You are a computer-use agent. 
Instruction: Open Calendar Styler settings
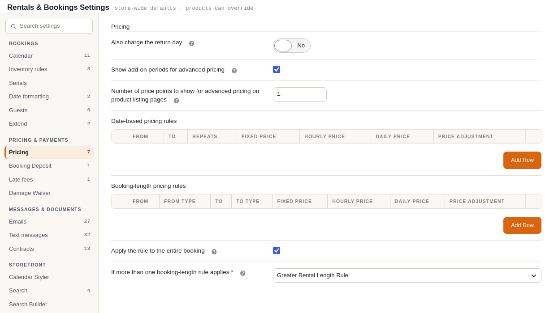click(x=49, y=277)
